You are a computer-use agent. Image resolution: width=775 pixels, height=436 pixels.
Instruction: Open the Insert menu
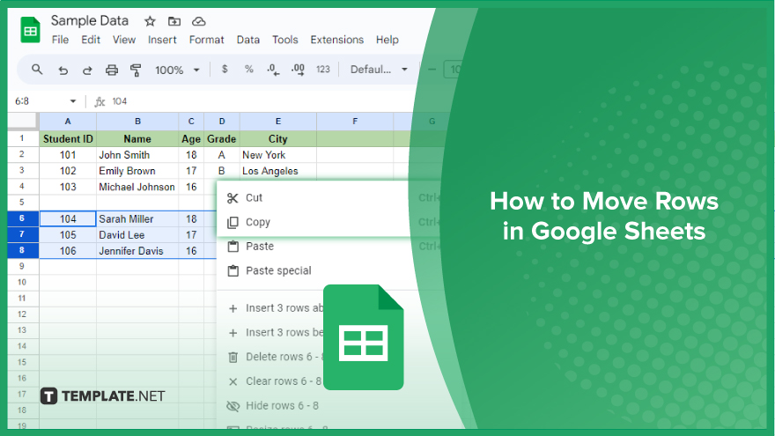162,40
